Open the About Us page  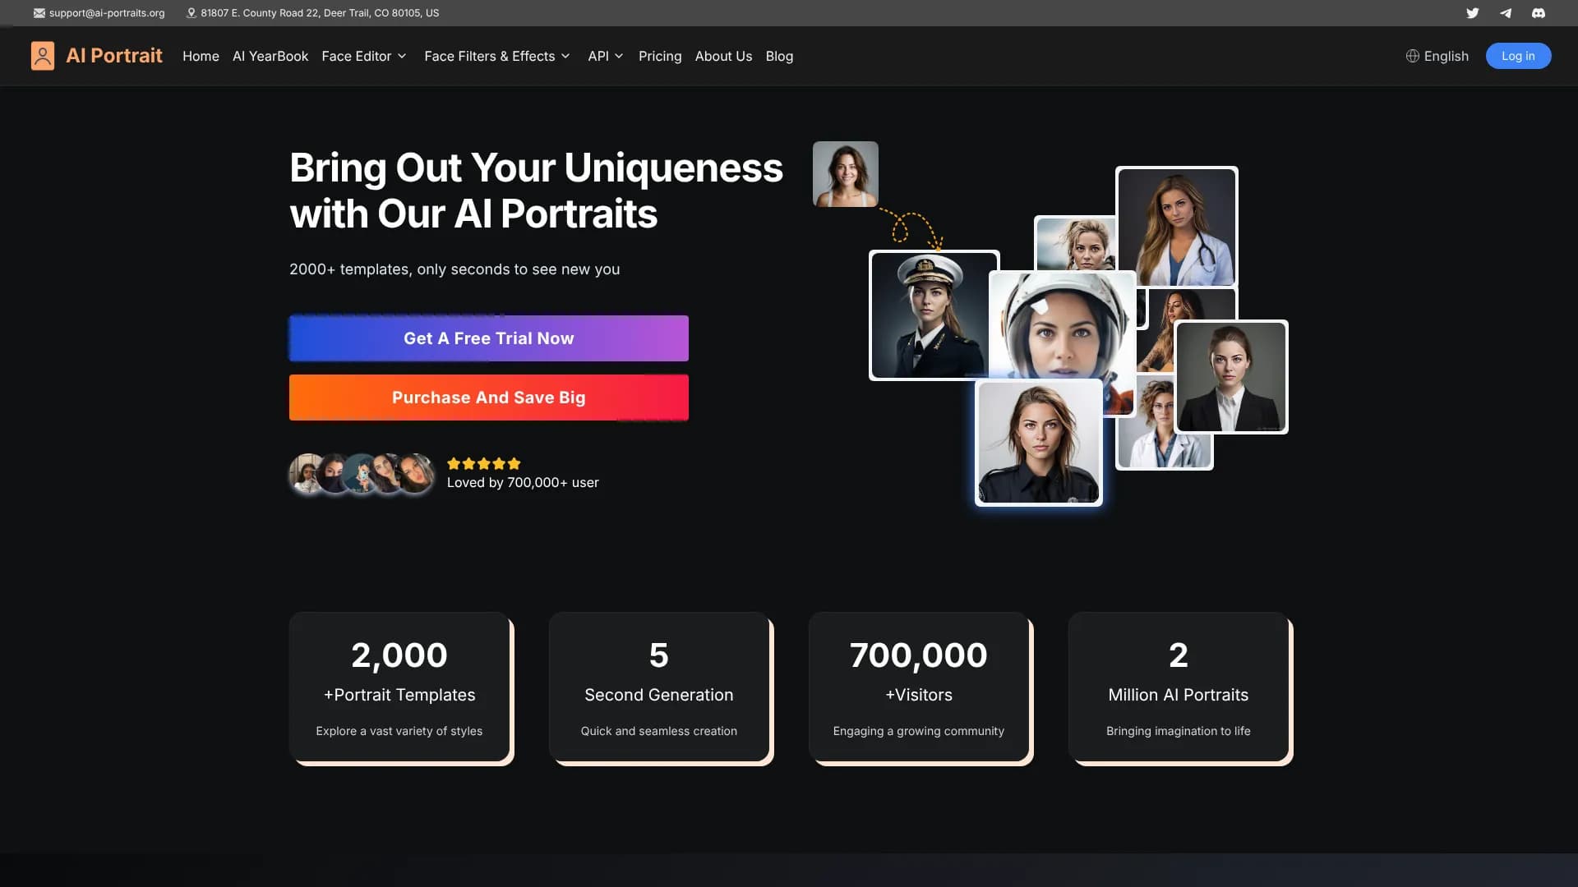[x=723, y=56]
